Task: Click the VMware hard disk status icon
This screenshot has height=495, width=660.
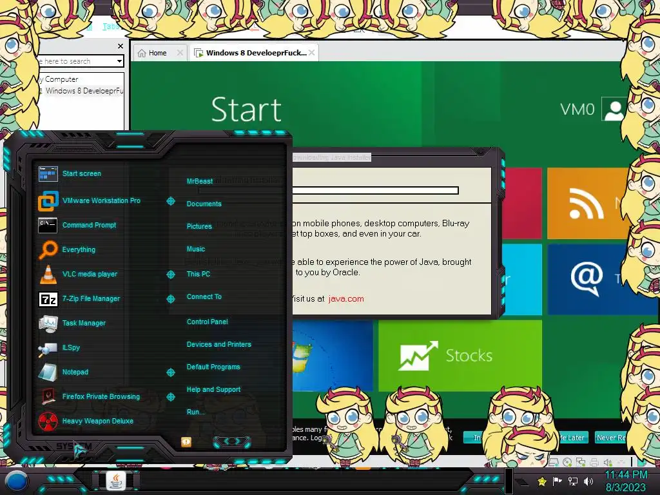Action: pyautogui.click(x=554, y=462)
